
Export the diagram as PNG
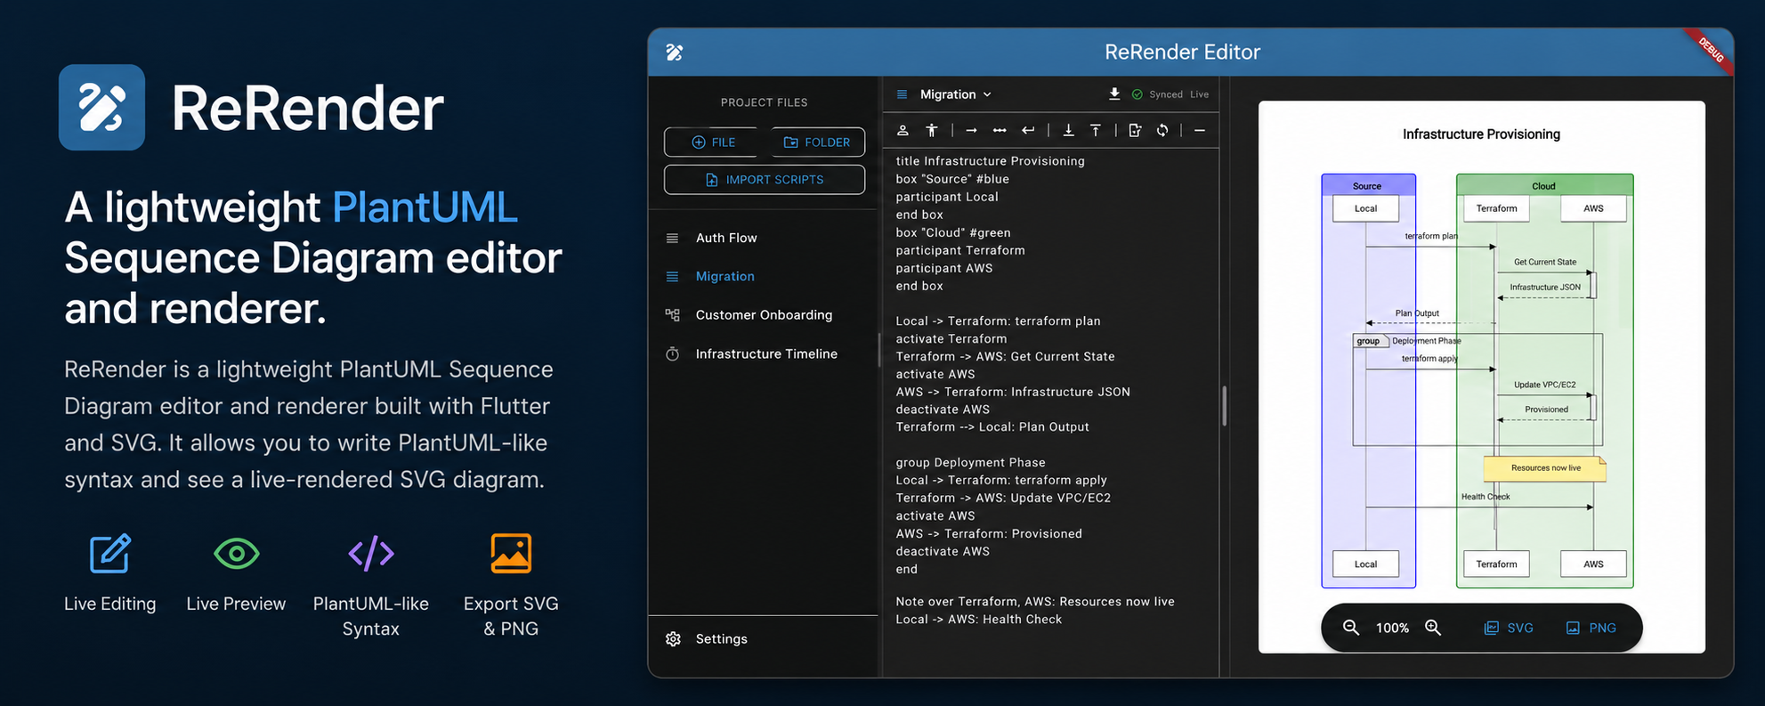1591,628
